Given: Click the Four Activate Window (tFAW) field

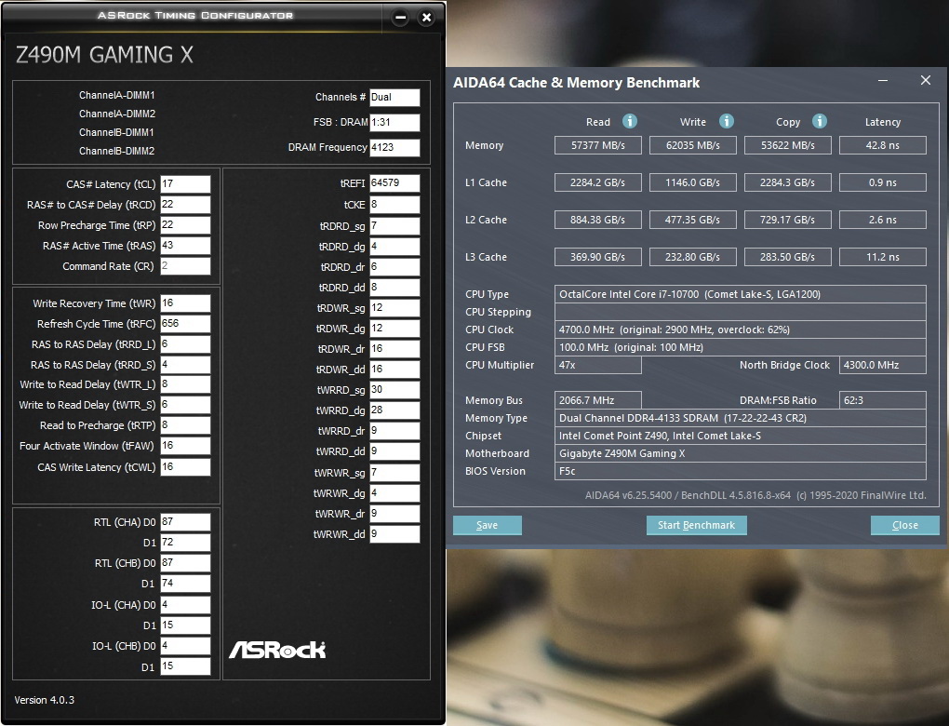Looking at the screenshot, I should [x=185, y=446].
